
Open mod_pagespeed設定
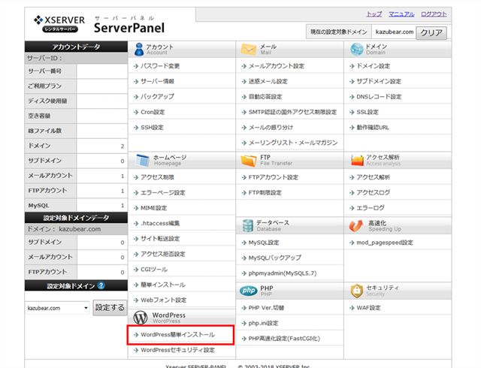pos(385,243)
